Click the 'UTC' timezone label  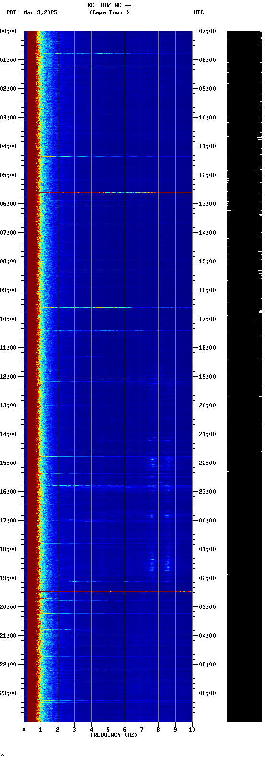pos(199,12)
